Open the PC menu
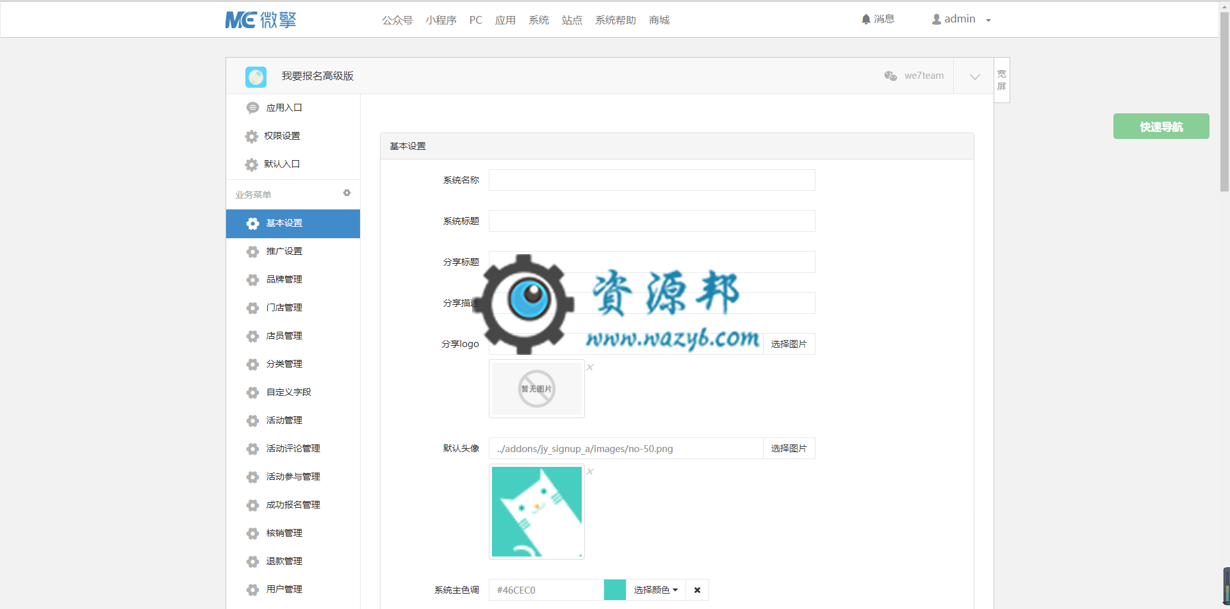Viewport: 1230px width, 609px height. 475,20
